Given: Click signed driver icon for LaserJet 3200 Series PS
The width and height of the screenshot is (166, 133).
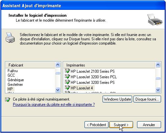Looking at the screenshot, I should (x=67, y=82).
